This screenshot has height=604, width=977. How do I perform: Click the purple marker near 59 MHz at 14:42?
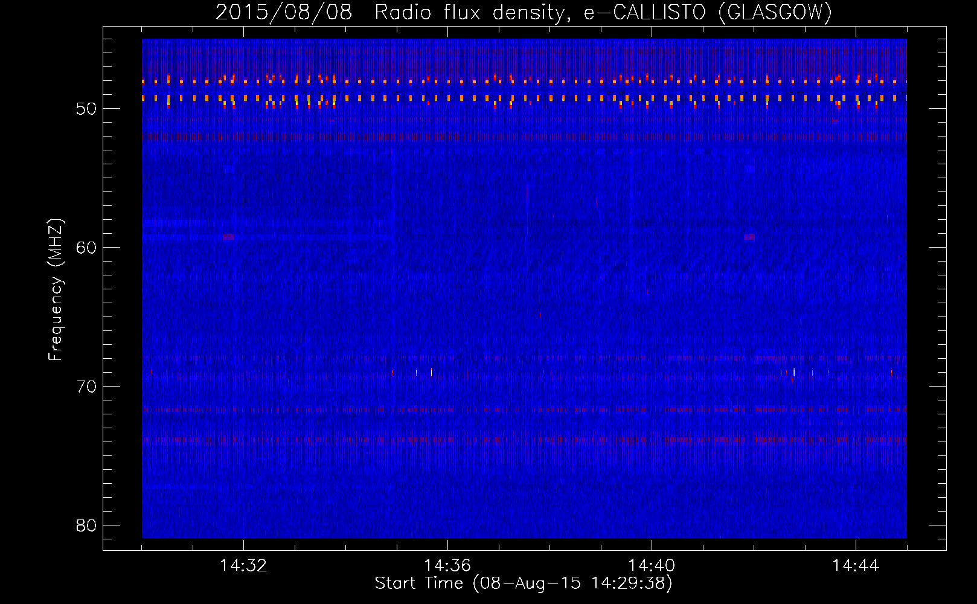pyautogui.click(x=749, y=237)
